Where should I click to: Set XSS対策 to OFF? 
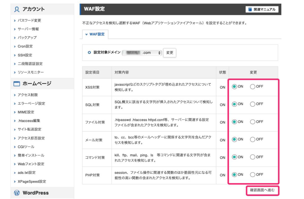point(253,87)
